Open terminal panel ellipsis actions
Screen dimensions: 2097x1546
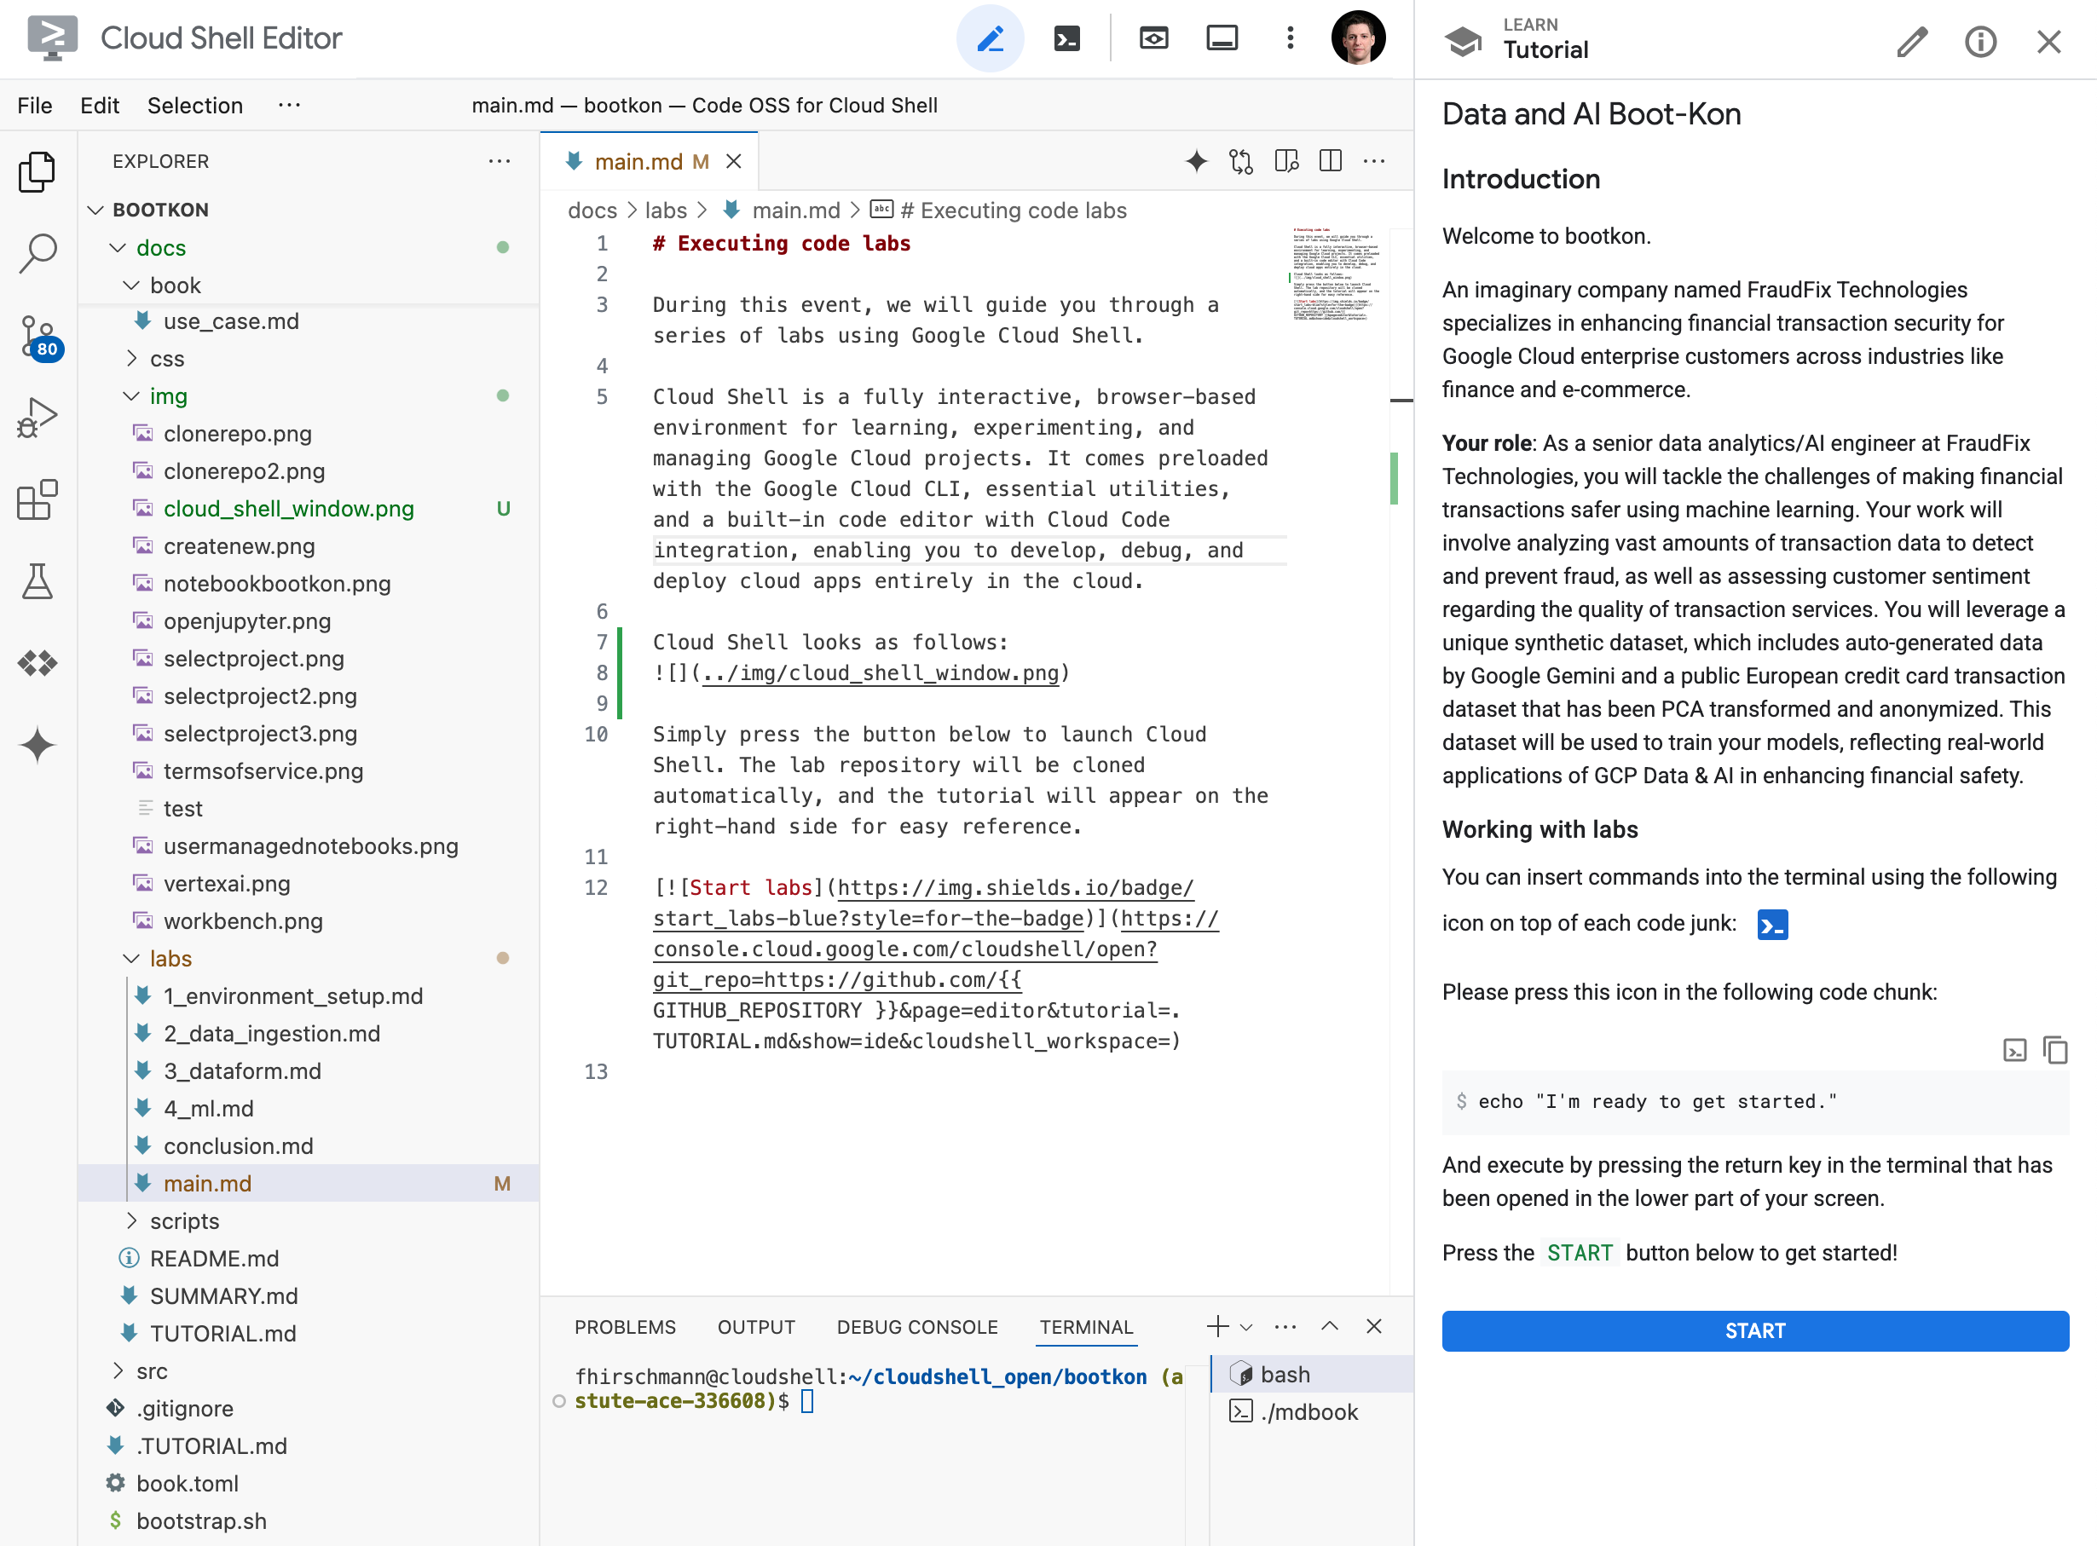coord(1286,1326)
